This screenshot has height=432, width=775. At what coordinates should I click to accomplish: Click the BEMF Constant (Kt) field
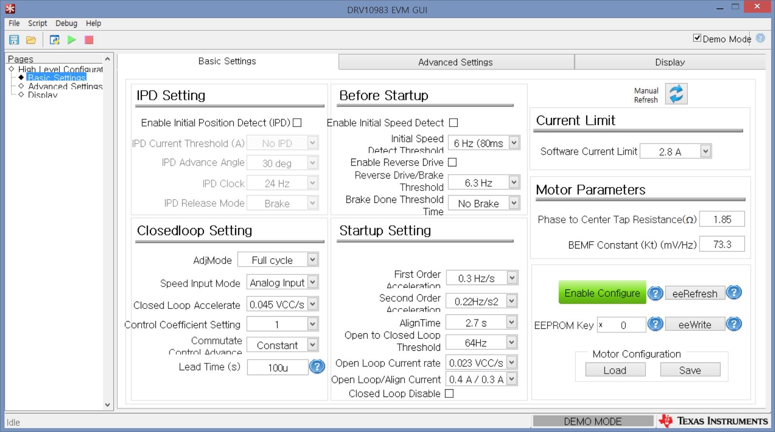point(722,244)
